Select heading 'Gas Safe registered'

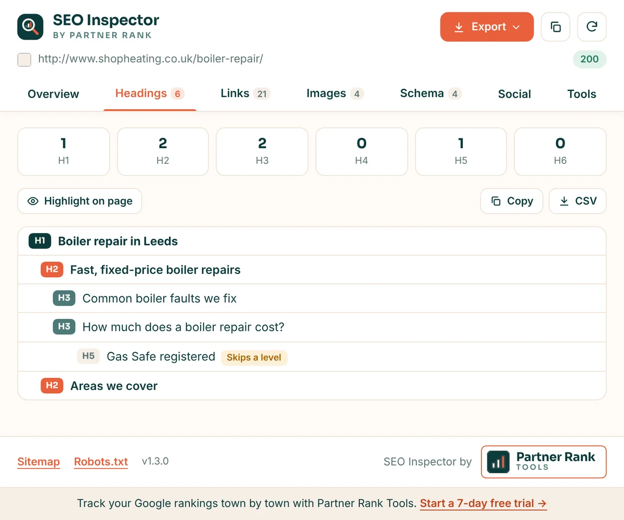(161, 356)
